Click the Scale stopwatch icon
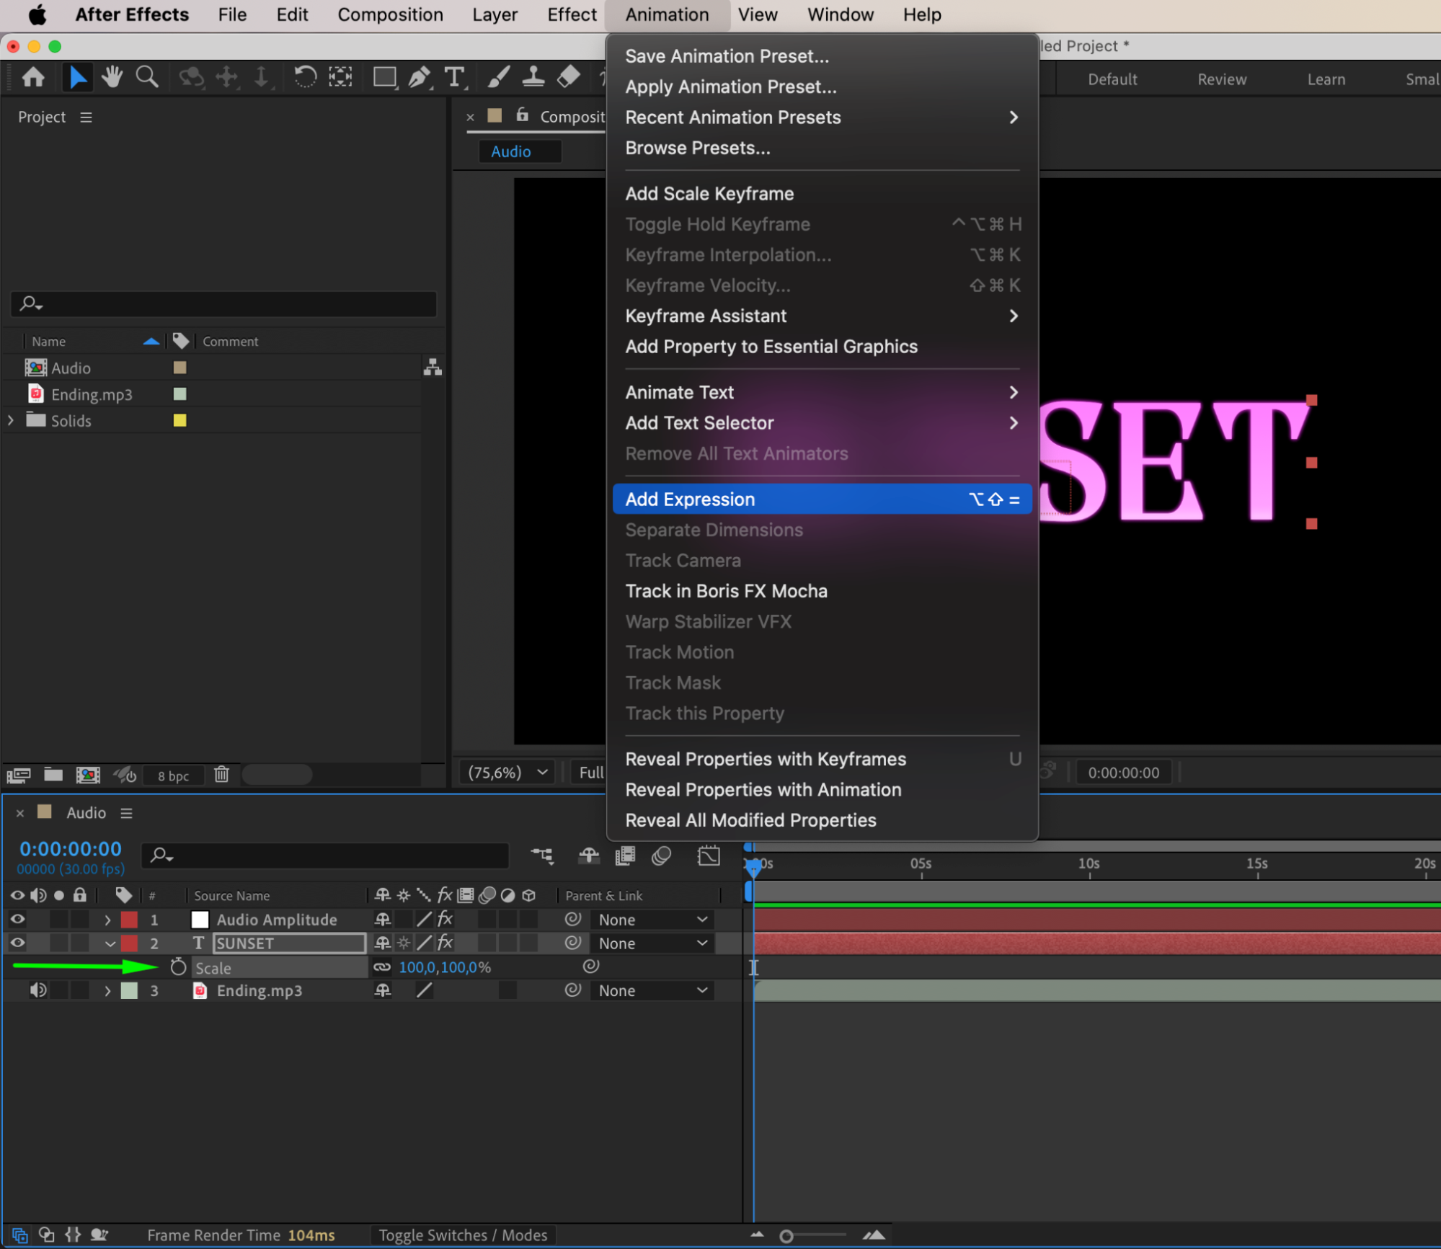This screenshot has height=1249, width=1441. [178, 967]
